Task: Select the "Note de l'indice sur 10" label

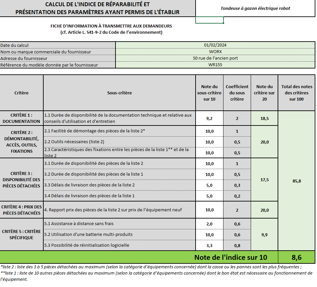Action: 231,257
